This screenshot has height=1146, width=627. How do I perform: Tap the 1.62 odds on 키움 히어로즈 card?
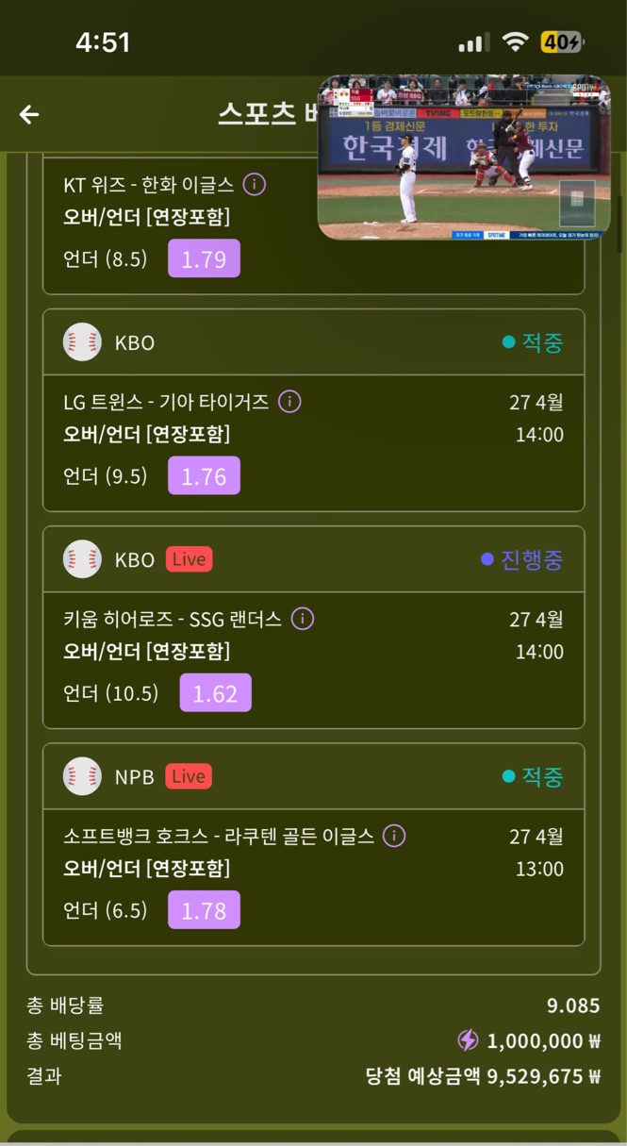[x=216, y=692]
